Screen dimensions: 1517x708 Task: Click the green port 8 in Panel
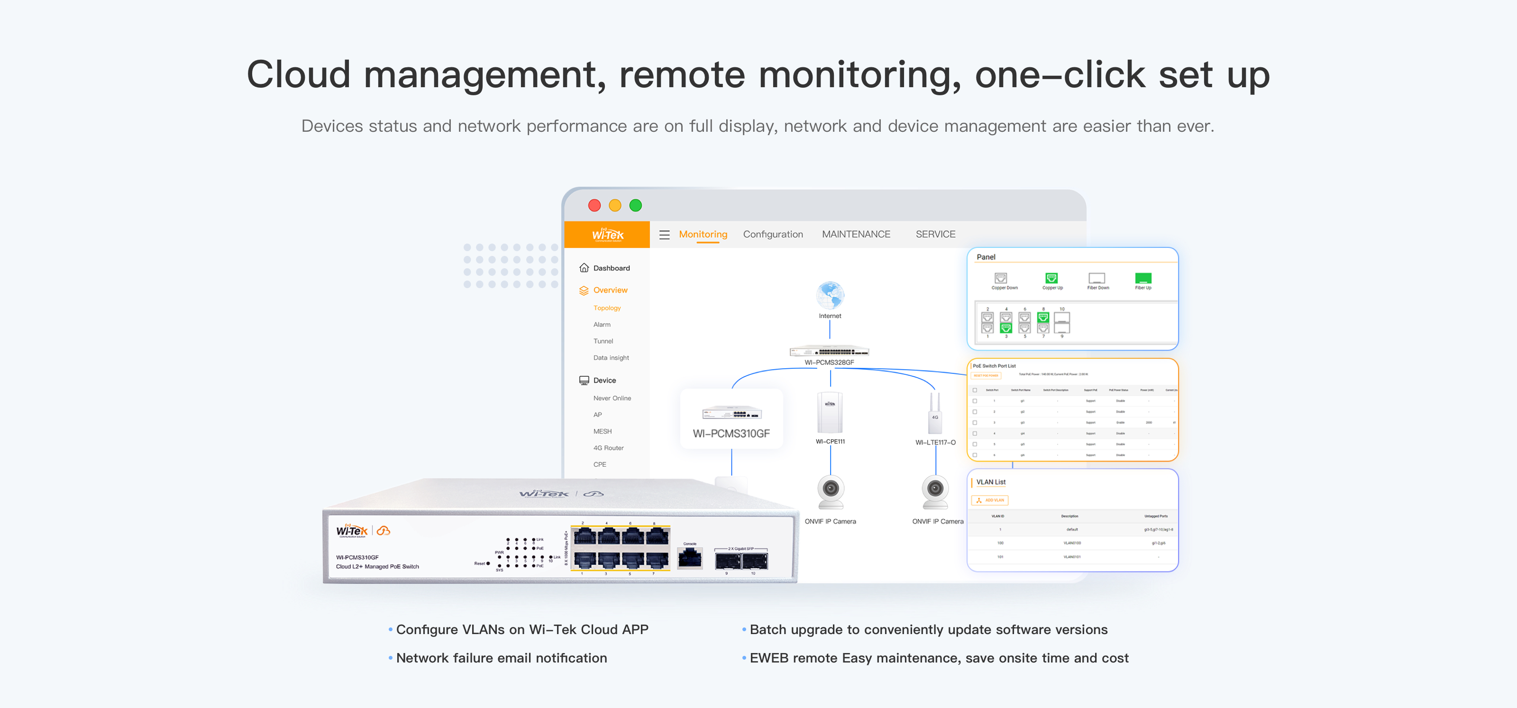1043,317
